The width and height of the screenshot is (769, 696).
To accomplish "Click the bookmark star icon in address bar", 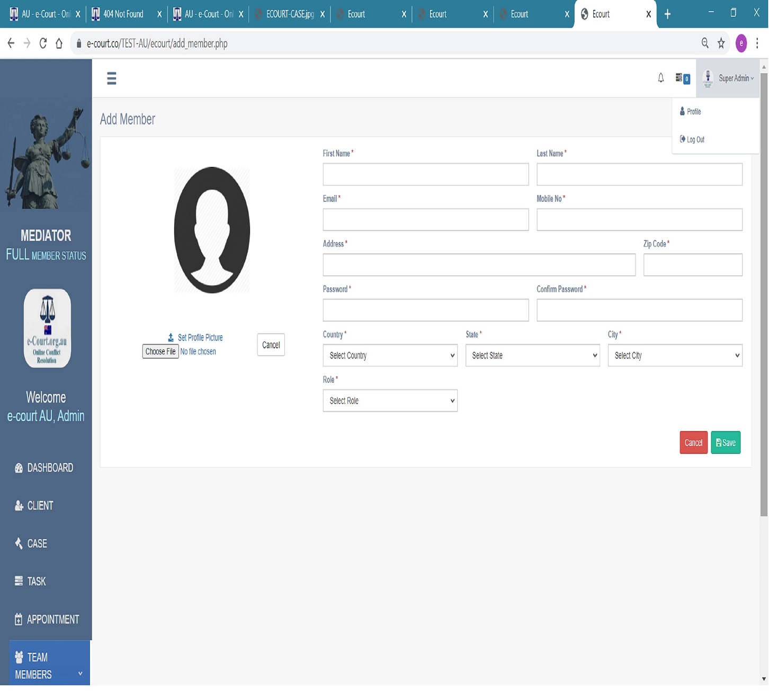I will pos(721,43).
